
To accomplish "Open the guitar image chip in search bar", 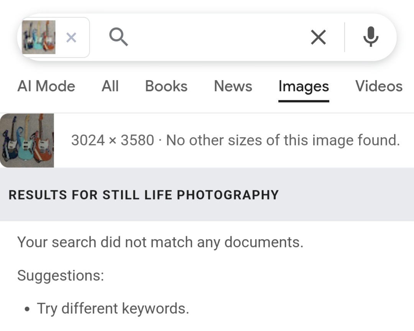I will [x=39, y=37].
